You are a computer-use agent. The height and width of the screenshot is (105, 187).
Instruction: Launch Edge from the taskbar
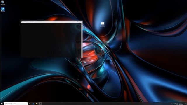tap(33, 104)
